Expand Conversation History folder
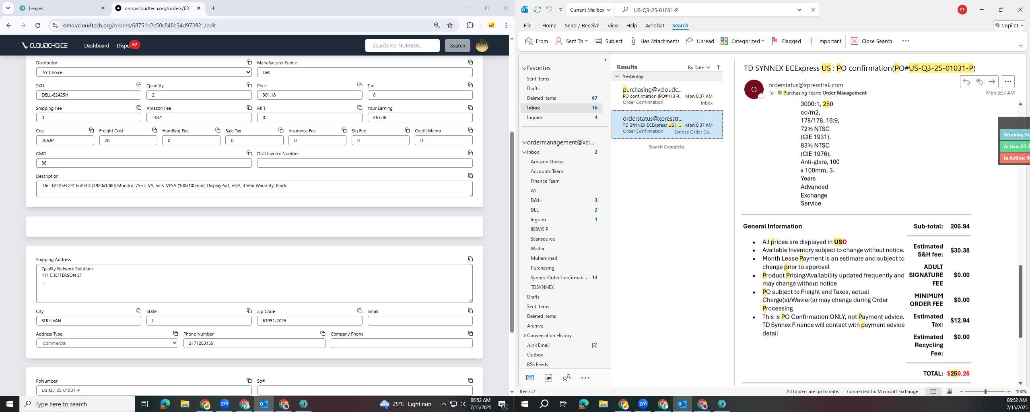The width and height of the screenshot is (1030, 412). tap(524, 336)
